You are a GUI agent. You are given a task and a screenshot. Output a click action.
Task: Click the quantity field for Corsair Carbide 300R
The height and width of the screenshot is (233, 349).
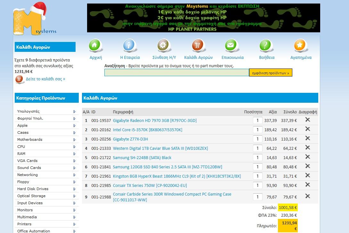[257, 197]
